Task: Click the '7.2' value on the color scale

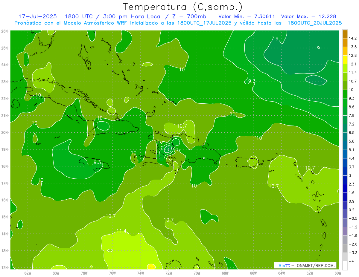Action: click(352, 124)
